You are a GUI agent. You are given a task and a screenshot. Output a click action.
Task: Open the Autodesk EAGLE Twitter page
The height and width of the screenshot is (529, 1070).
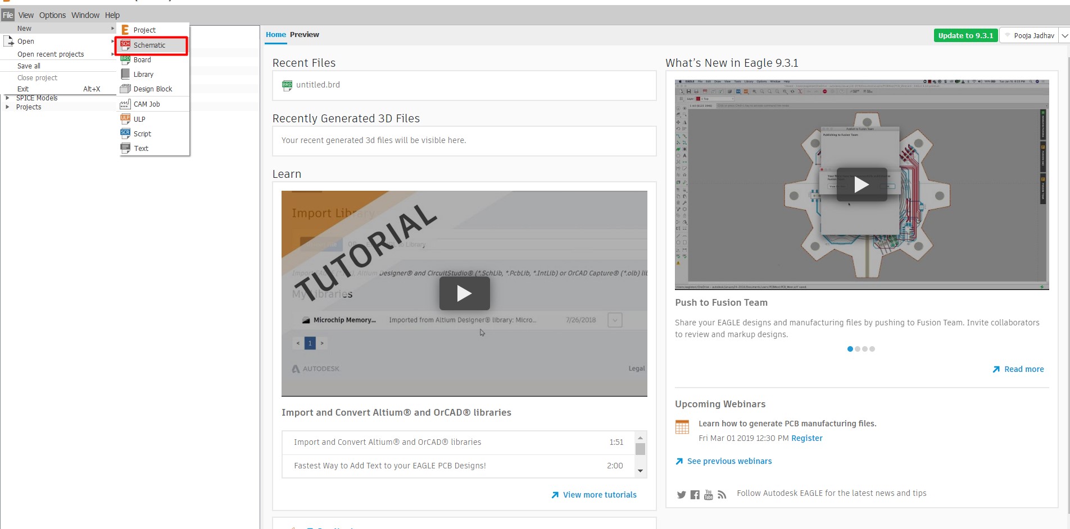(682, 495)
